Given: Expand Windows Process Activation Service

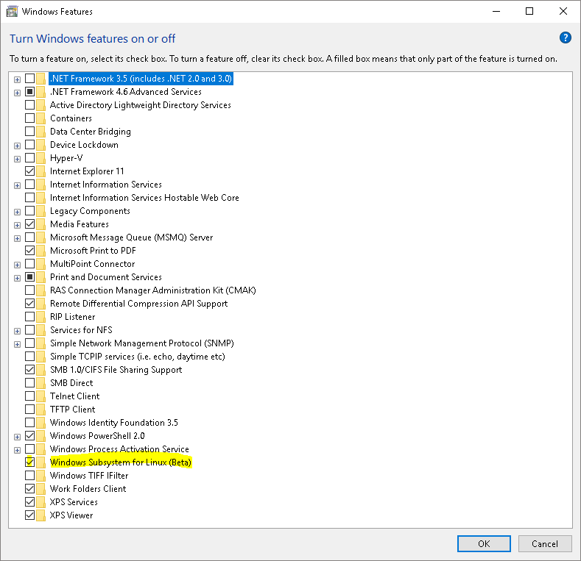Looking at the screenshot, I should 17,451.
